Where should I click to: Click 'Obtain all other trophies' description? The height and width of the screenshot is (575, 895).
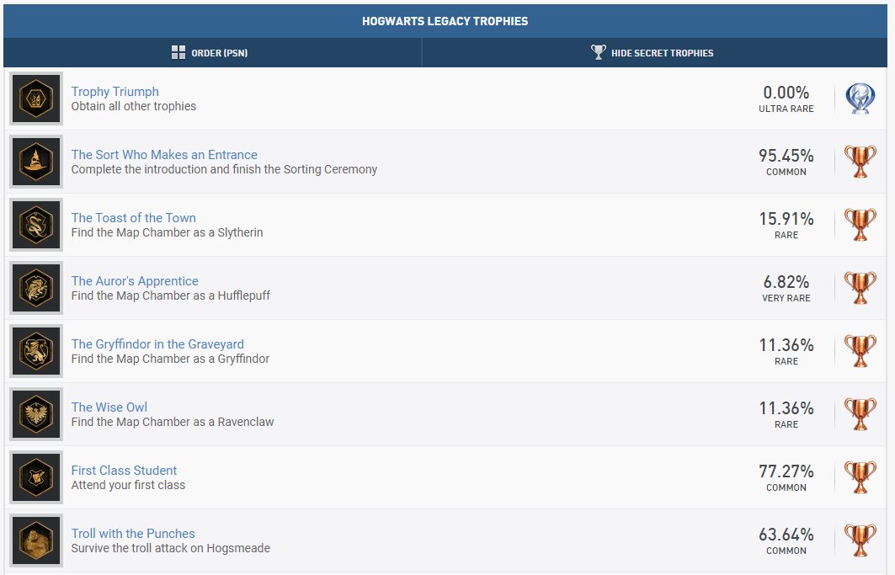[x=134, y=106]
